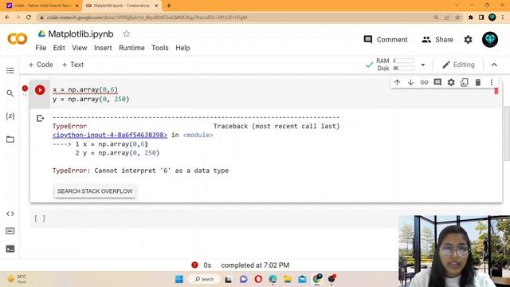This screenshot has height=287, width=510.
Task: Open the Files folder panel
Action: point(10,140)
